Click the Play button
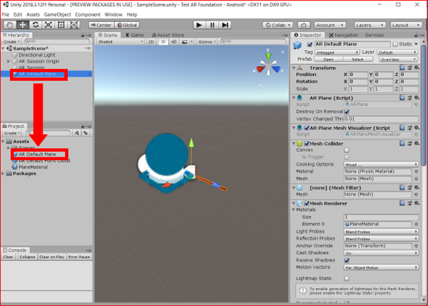 point(199,25)
